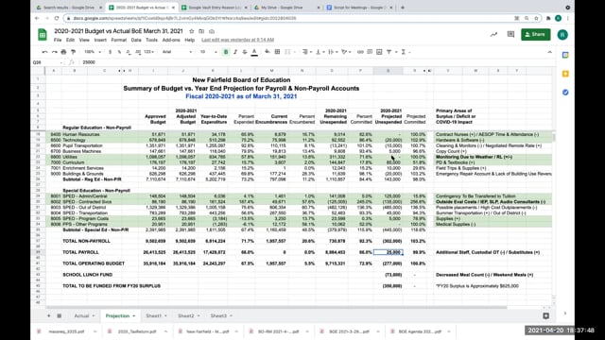Toggle bold formatting

(226, 52)
